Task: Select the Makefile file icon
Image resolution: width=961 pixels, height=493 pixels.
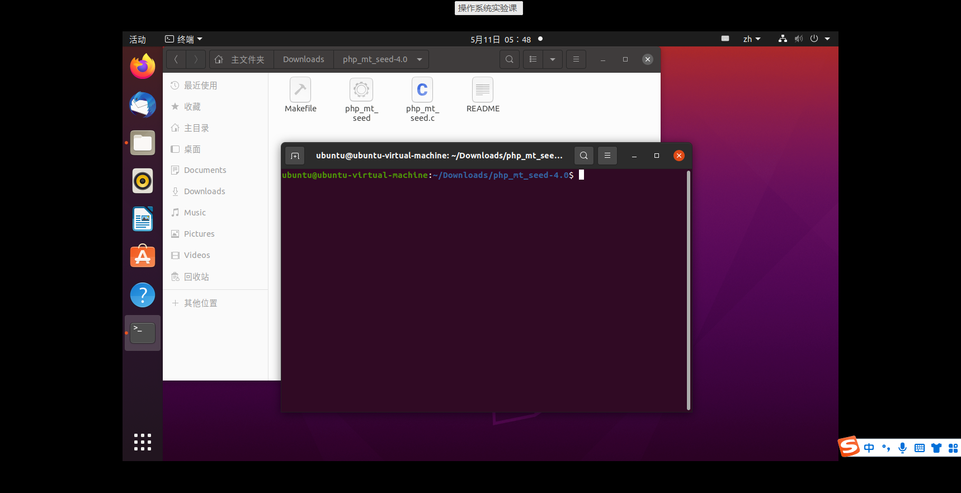Action: [300, 90]
